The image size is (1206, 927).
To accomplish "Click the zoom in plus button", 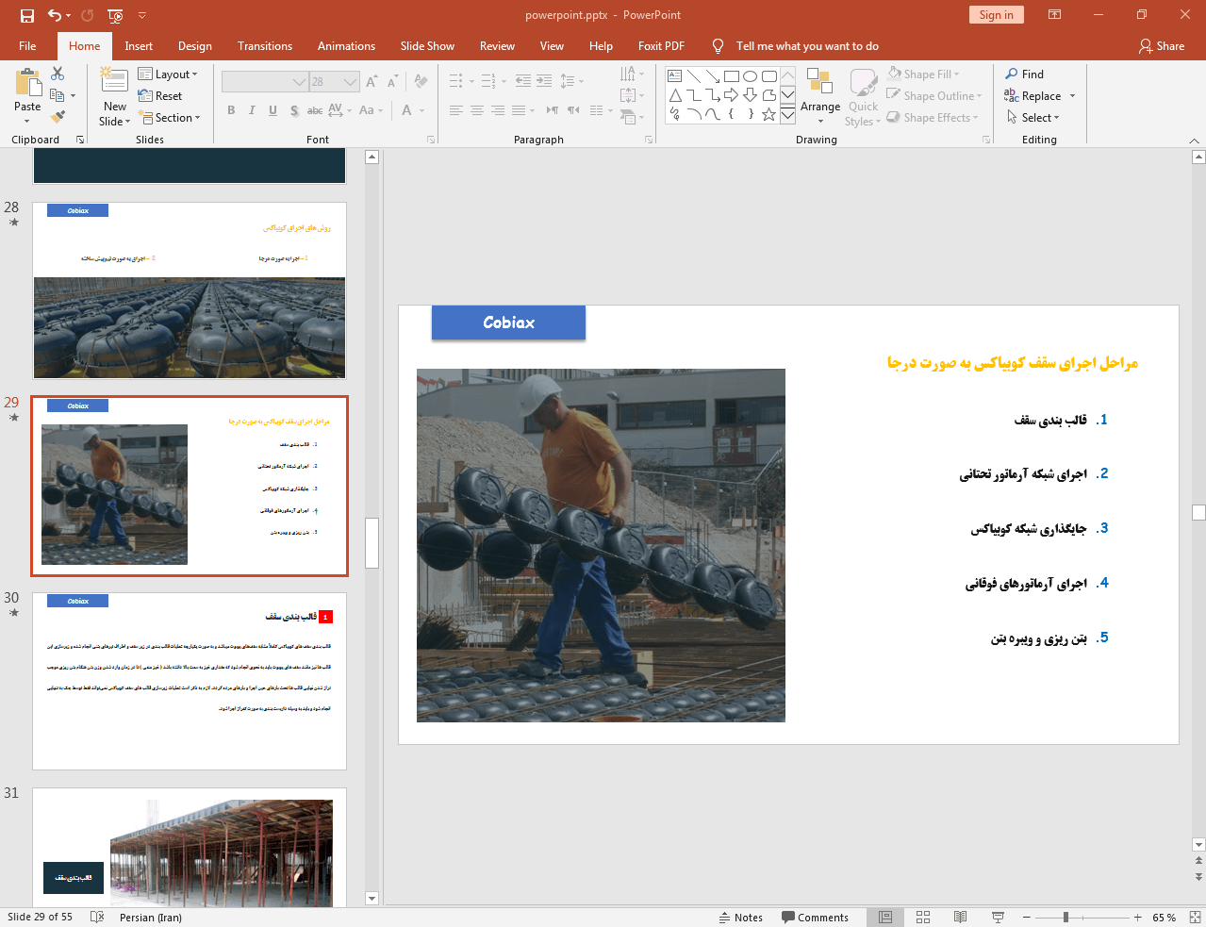I will tap(1138, 918).
